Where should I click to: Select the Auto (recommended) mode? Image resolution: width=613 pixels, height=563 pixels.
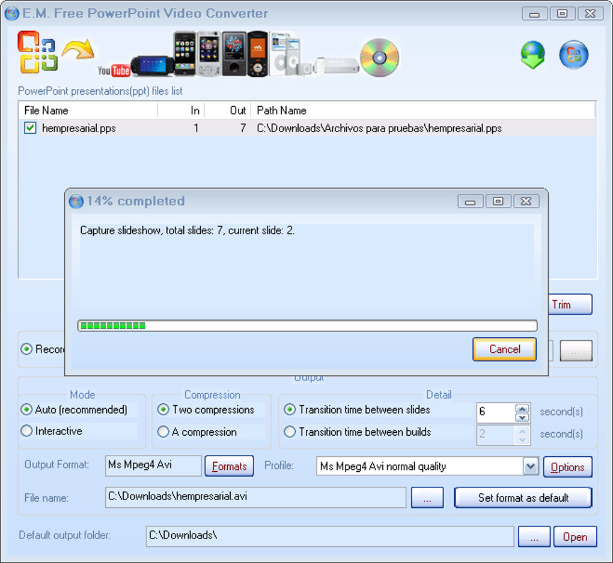(x=26, y=409)
